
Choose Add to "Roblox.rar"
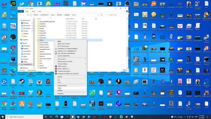(63, 69)
